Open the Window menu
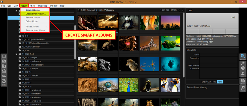The width and height of the screenshot is (247, 106). tap(54, 6)
